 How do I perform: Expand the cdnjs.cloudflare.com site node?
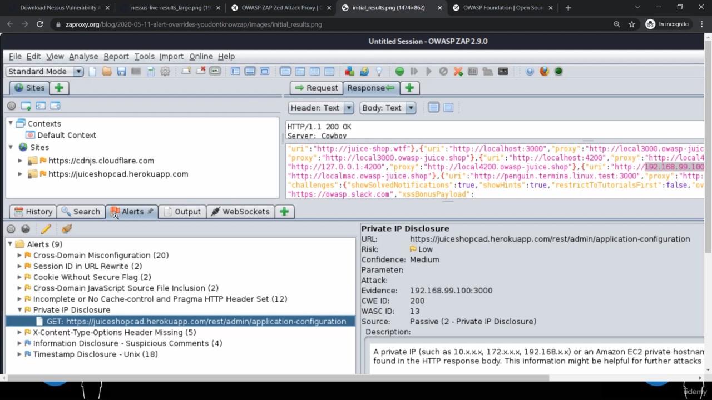(x=21, y=161)
